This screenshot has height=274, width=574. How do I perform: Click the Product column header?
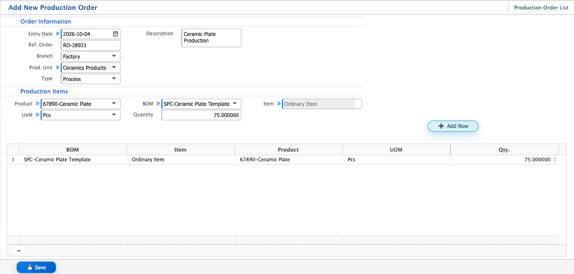288,150
